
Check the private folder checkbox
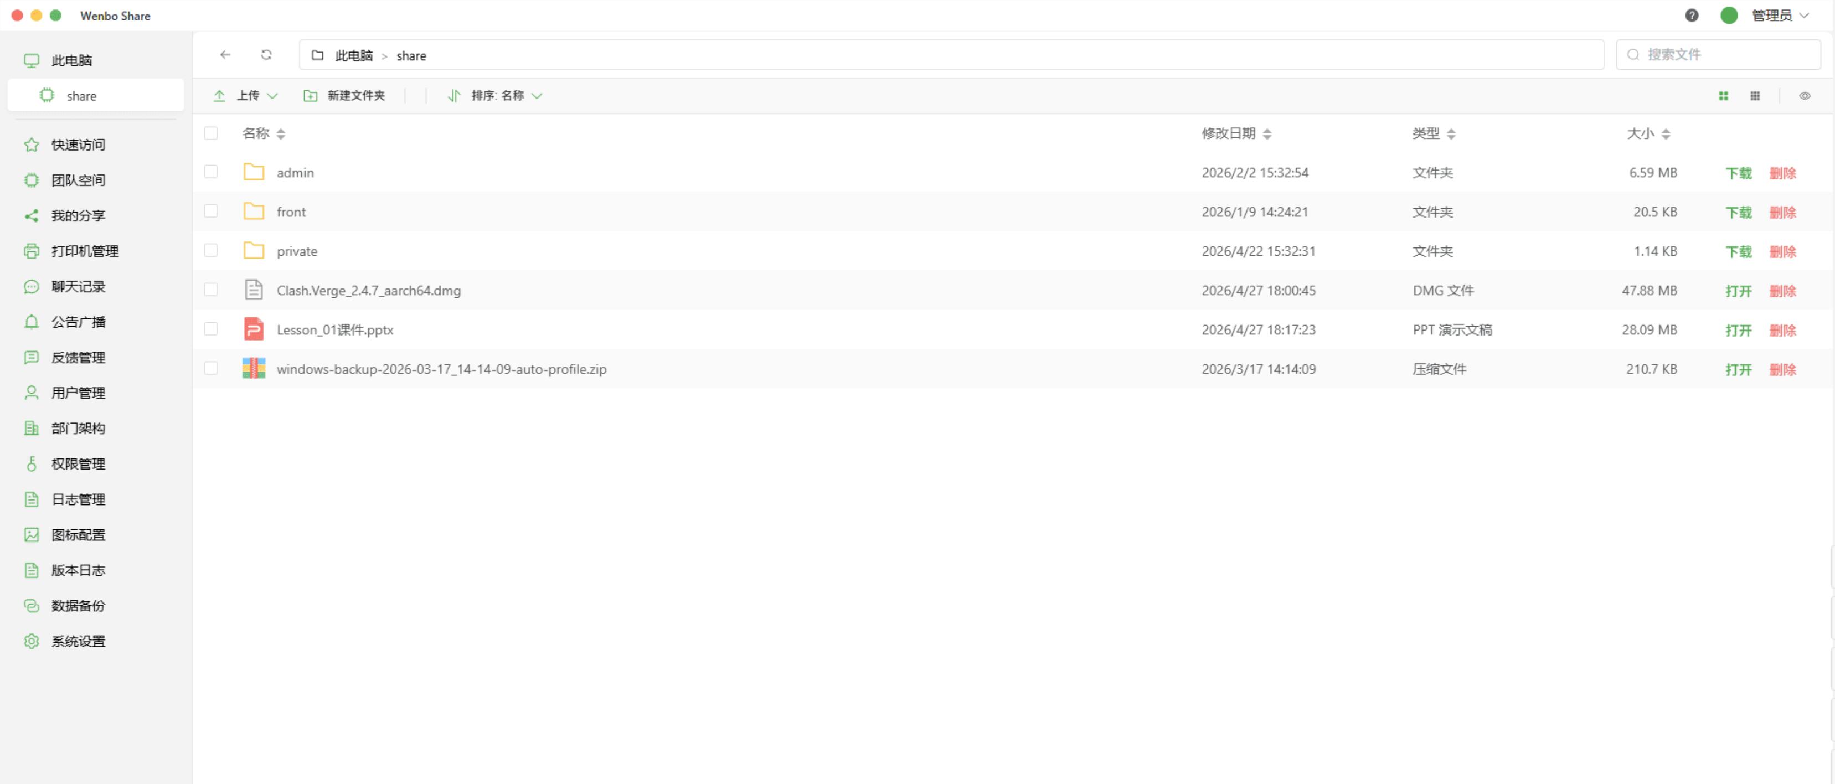point(211,250)
